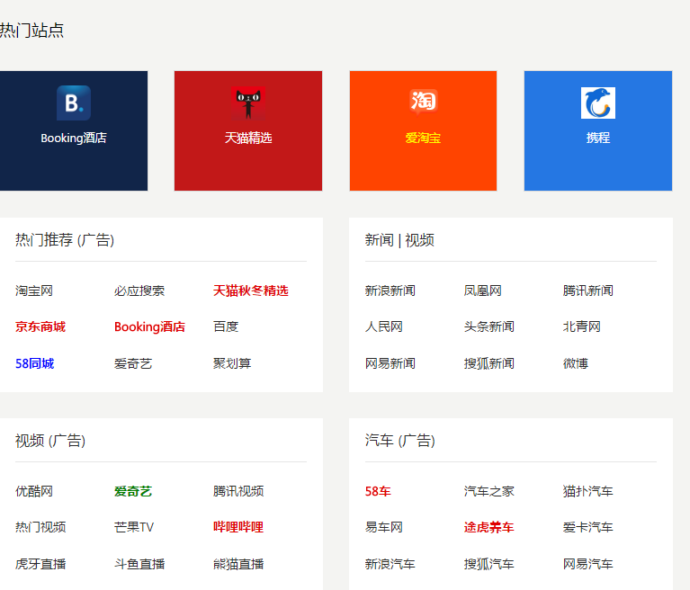Visit 爱卡汽车 link
690x590 pixels.
click(588, 528)
